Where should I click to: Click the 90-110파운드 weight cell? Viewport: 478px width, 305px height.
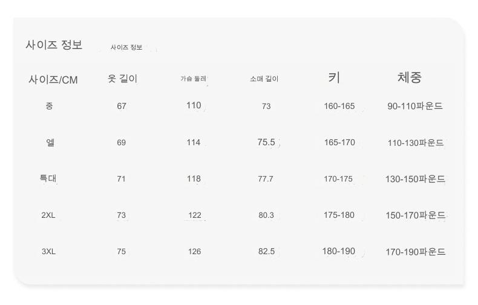[x=415, y=107]
